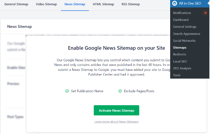The height and width of the screenshot is (134, 210).
Task: Open the General Sitemap tab
Action: tap(16, 4)
